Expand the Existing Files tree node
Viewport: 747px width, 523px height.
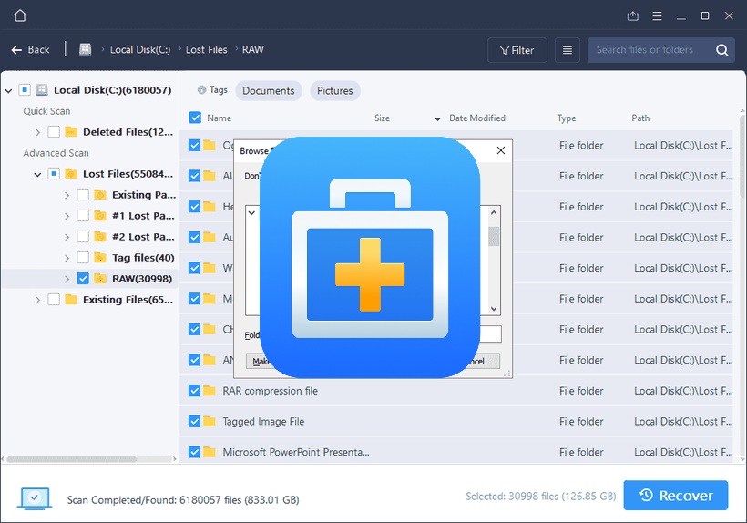pos(37,300)
